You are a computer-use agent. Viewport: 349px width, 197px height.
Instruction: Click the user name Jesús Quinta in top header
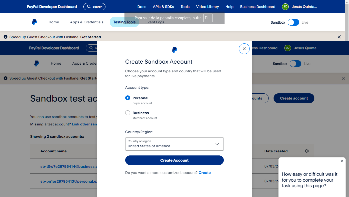tap(304, 7)
